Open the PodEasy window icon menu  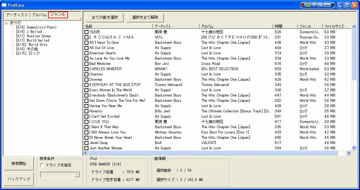4,5
